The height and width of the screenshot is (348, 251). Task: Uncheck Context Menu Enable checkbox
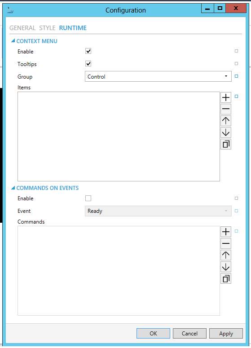coord(88,51)
